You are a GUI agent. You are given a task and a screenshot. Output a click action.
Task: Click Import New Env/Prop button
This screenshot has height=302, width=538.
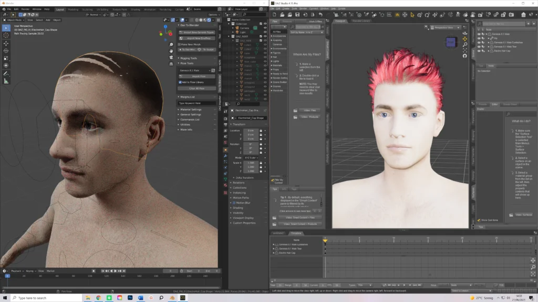point(196,38)
